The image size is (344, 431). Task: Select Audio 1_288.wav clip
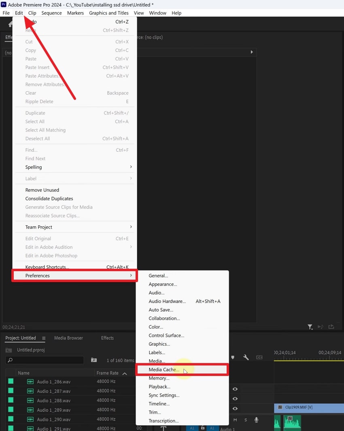click(53, 401)
